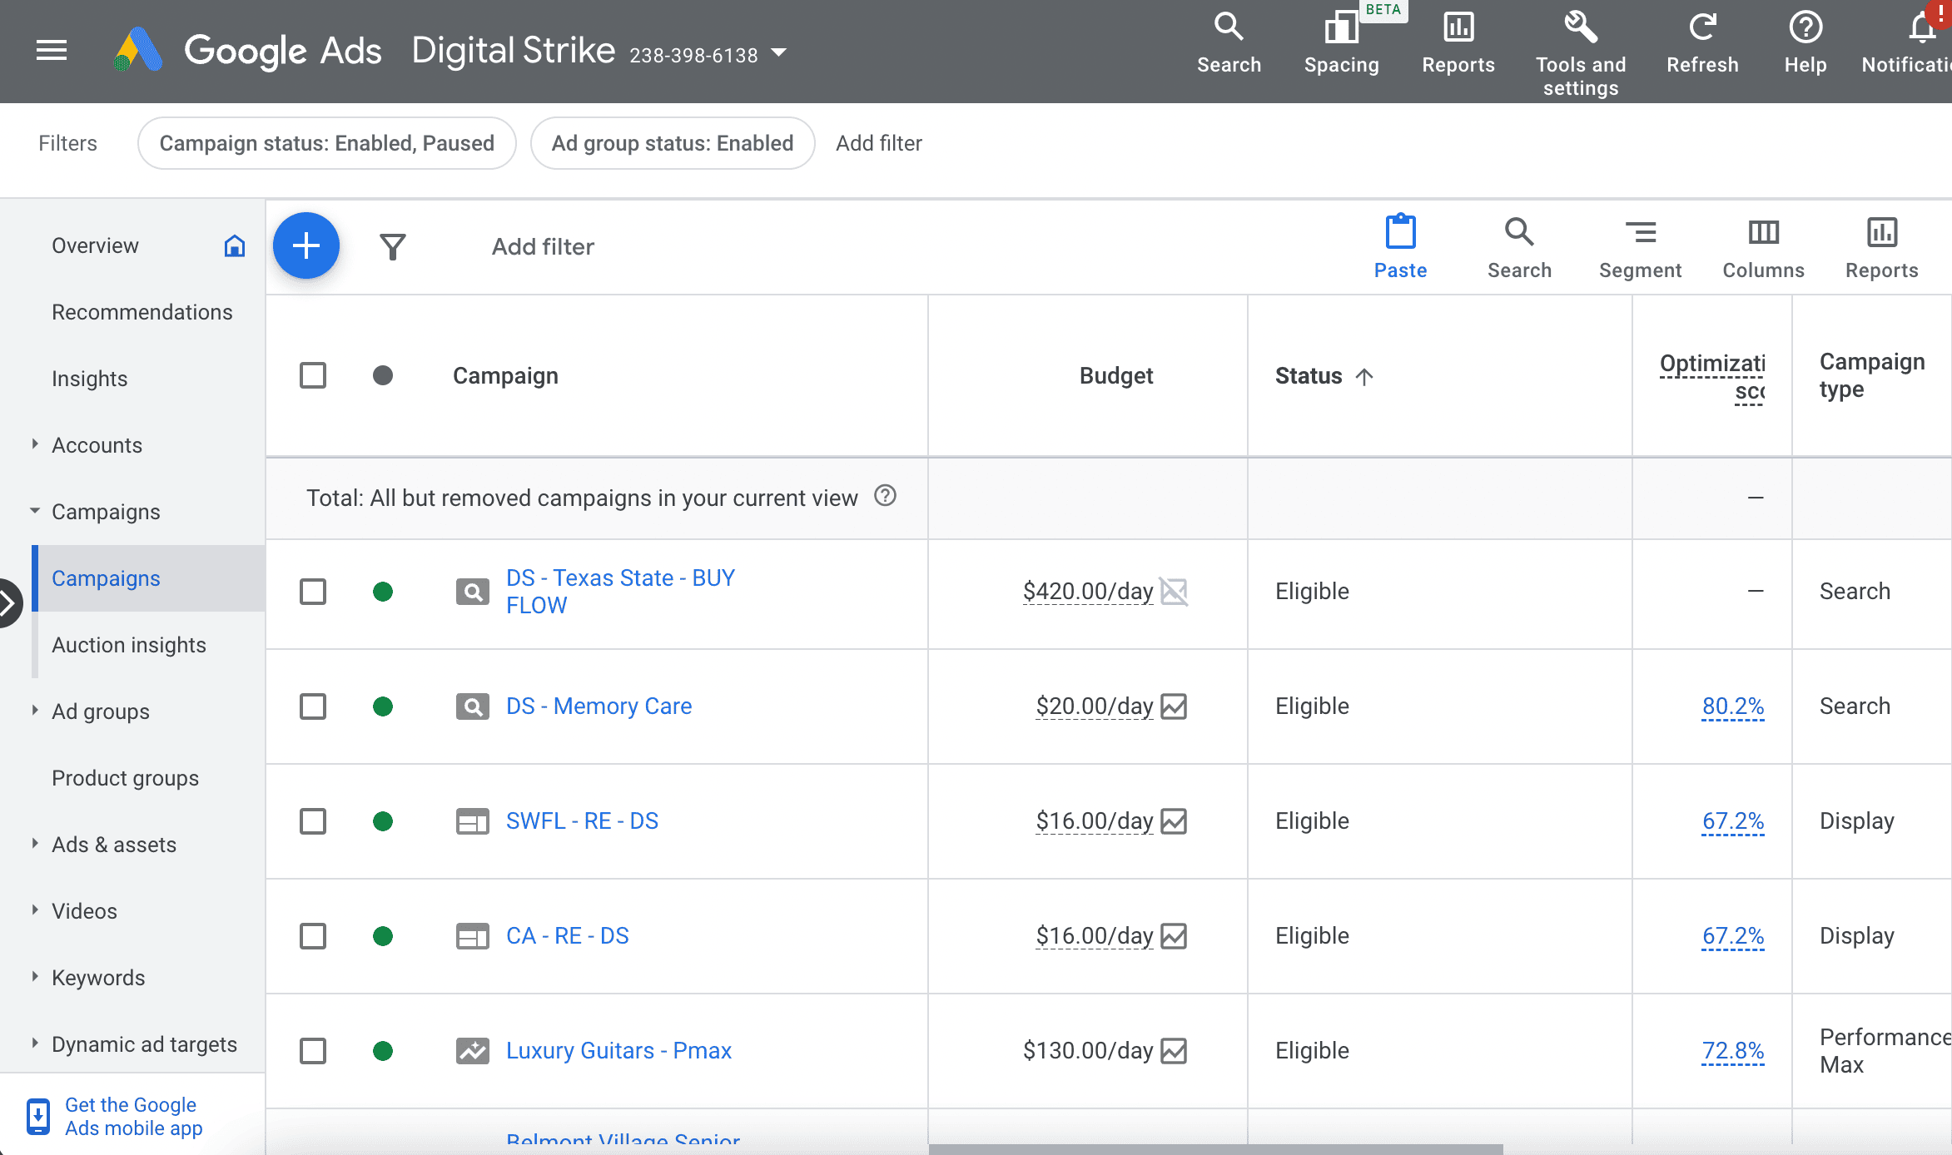Screen dimensions: 1952x1155
Task: Open the hamburger main menu
Action: (52, 51)
